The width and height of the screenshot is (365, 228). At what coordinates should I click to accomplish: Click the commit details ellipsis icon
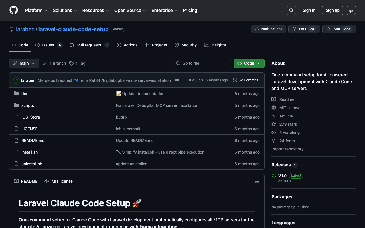177,80
